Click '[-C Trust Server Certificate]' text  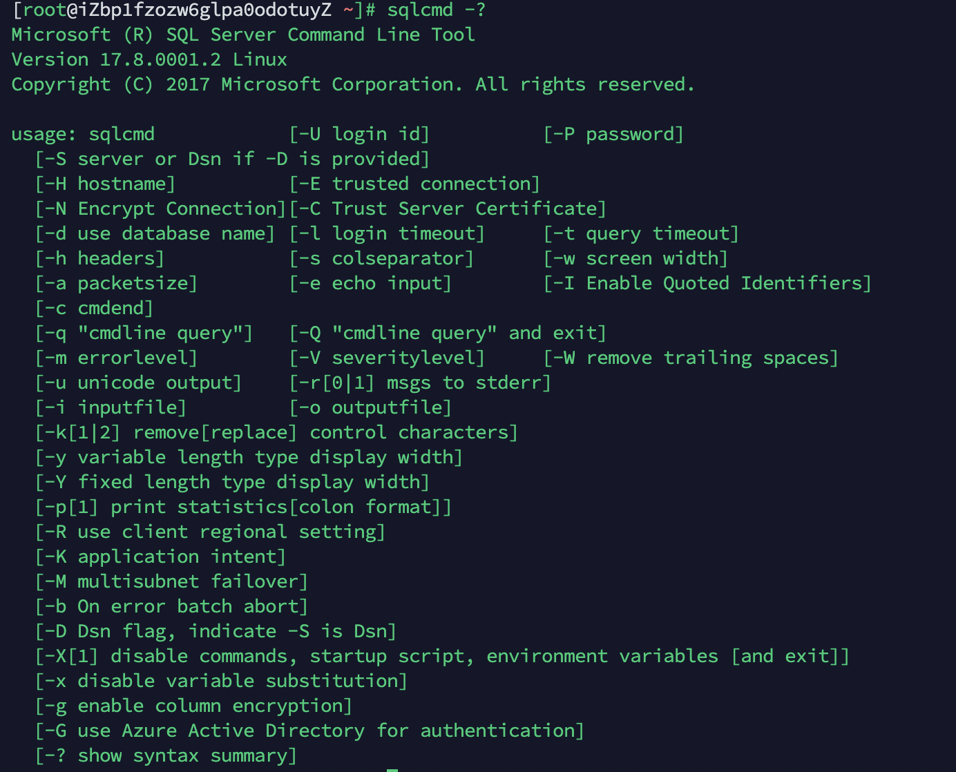click(x=448, y=209)
